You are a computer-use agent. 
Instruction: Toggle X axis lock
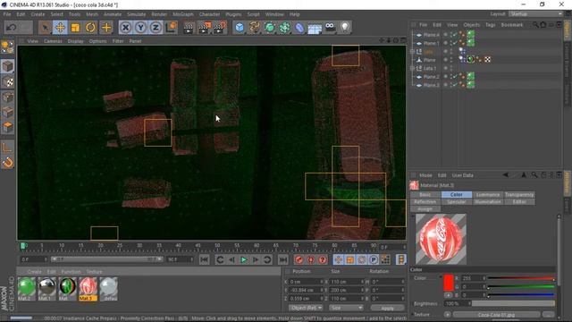(125, 28)
